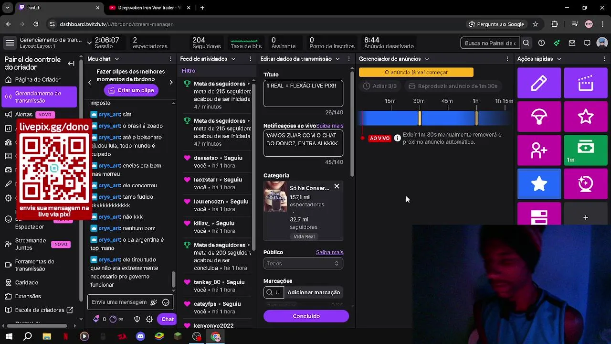This screenshot has height=344, width=611.
Task: Open the user avatar menu
Action: pos(602,43)
